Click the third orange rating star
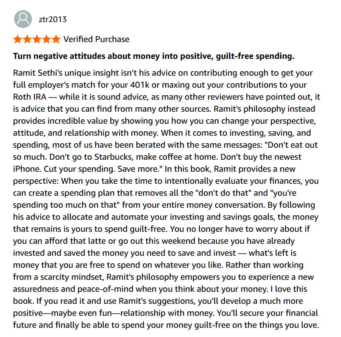 [x=37, y=39]
